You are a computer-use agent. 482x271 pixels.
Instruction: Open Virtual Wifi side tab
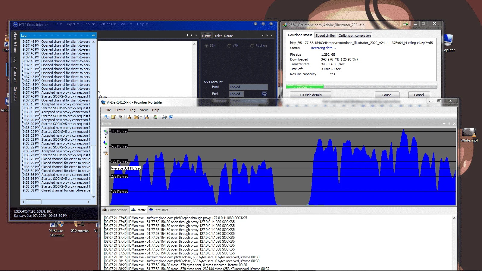pyautogui.click(x=15, y=75)
